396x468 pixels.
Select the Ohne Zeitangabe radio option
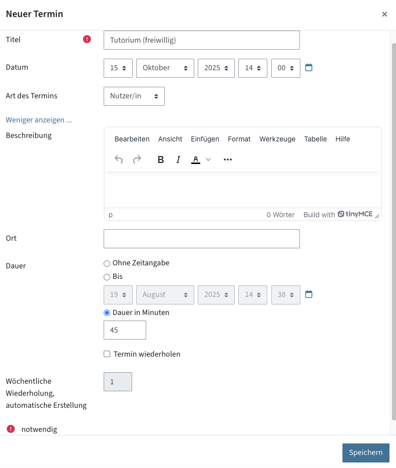click(x=107, y=263)
